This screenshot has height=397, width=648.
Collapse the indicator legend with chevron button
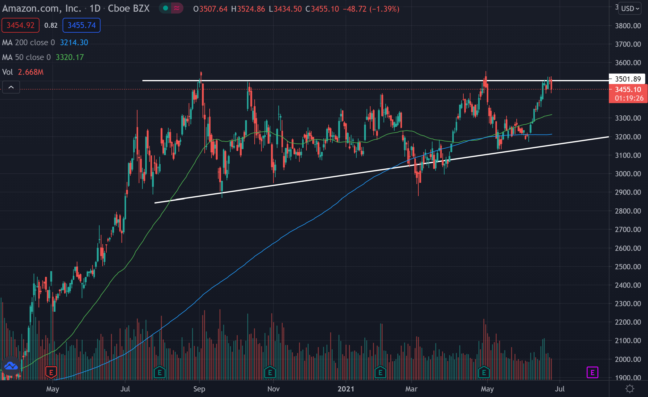[x=11, y=87]
